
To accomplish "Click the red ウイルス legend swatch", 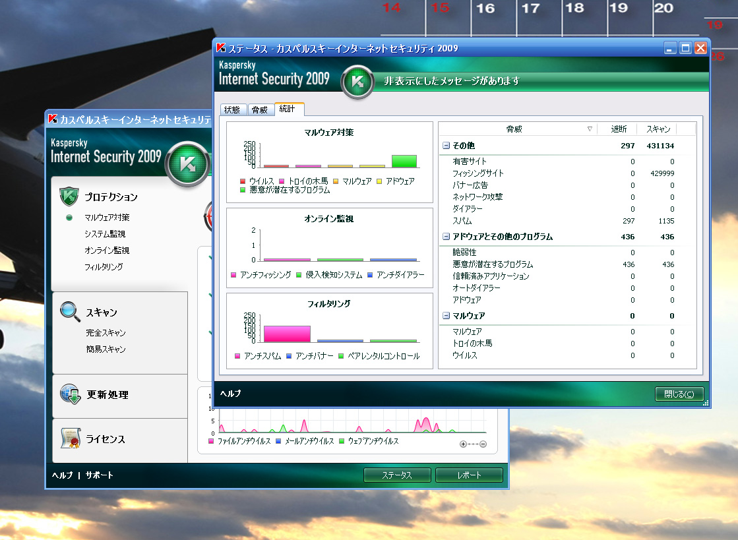I will [243, 181].
